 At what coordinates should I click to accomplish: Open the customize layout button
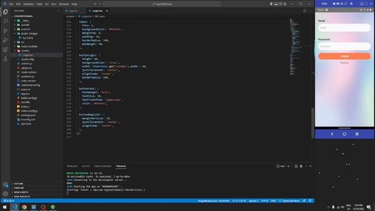coord(285,4)
